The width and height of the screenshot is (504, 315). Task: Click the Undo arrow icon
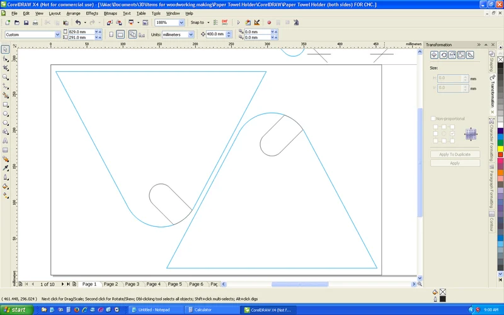78,23
